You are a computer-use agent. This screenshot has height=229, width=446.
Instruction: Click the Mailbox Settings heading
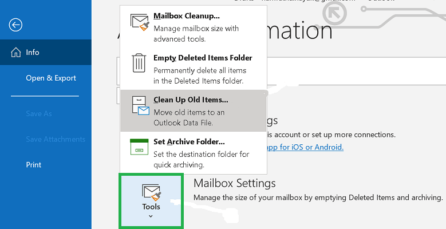pyautogui.click(x=235, y=183)
